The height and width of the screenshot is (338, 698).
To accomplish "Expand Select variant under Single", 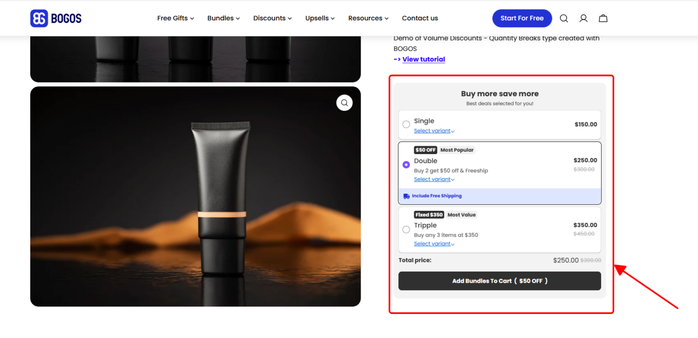I will (432, 130).
